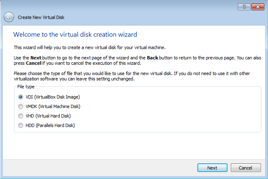Click the "File type" group box label
This screenshot has width=268, height=179.
click(26, 87)
